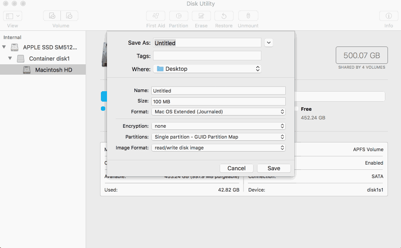Open the Format Mac OS Extended dropdown
Screen dimensions: 401x248
218,112
